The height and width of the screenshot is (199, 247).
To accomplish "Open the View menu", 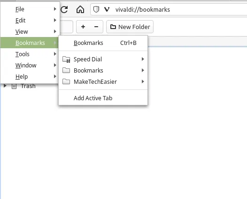I will coord(30,31).
